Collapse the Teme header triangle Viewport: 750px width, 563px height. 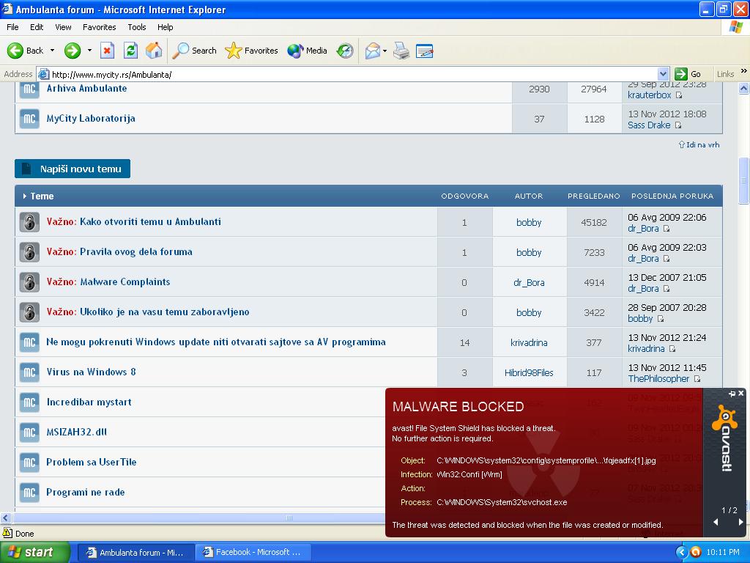[24, 196]
